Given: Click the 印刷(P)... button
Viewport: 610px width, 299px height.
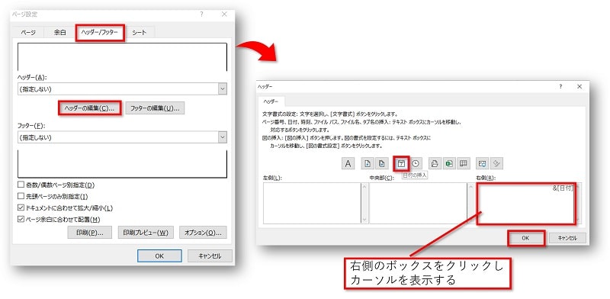Looking at the screenshot, I should (90, 233).
